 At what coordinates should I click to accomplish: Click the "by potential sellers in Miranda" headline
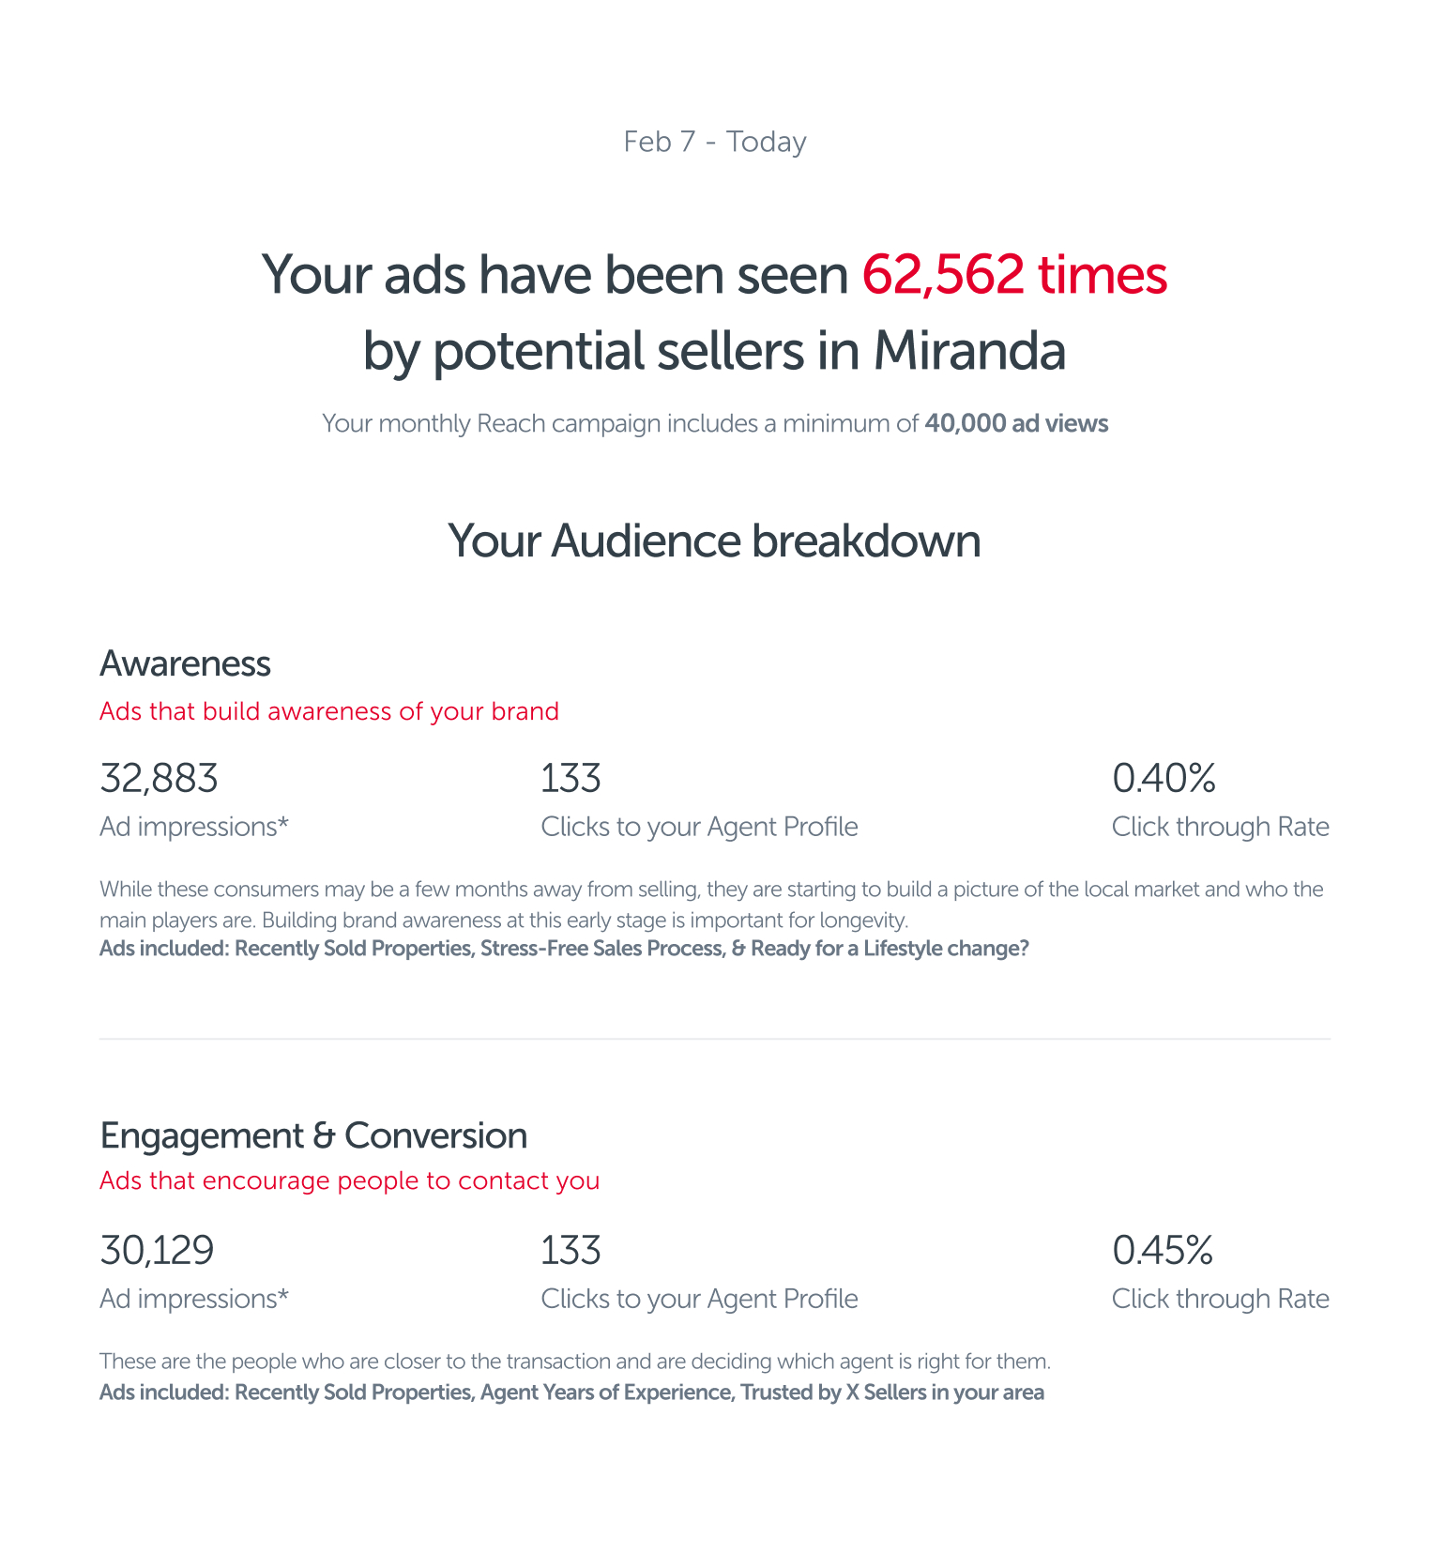(715, 352)
